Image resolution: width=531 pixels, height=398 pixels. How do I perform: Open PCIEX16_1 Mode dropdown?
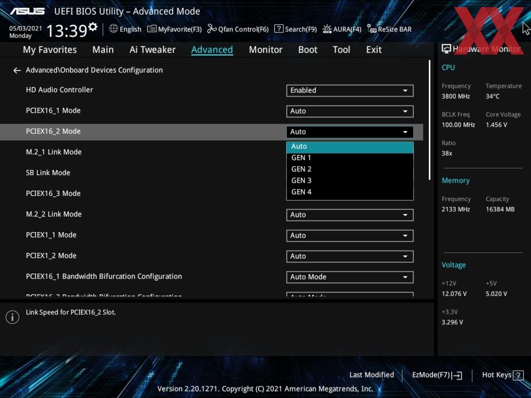[350, 111]
